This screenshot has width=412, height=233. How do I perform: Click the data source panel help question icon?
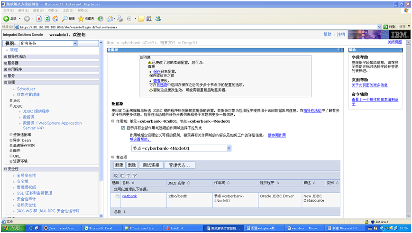(x=339, y=50)
